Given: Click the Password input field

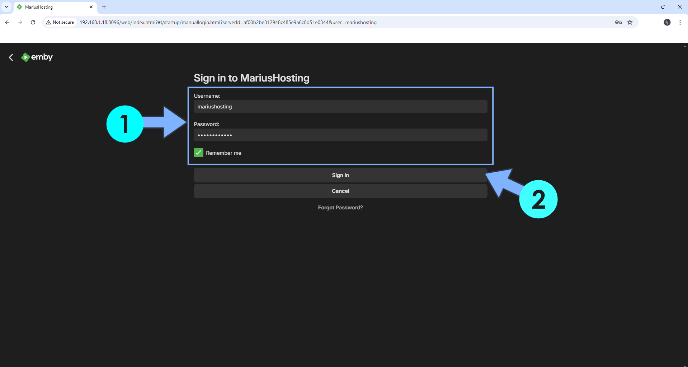Looking at the screenshot, I should click(x=340, y=135).
